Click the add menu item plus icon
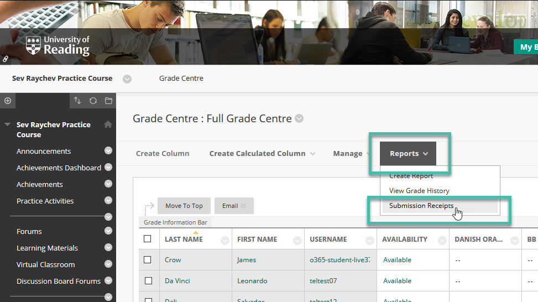538x302 pixels. tap(8, 101)
